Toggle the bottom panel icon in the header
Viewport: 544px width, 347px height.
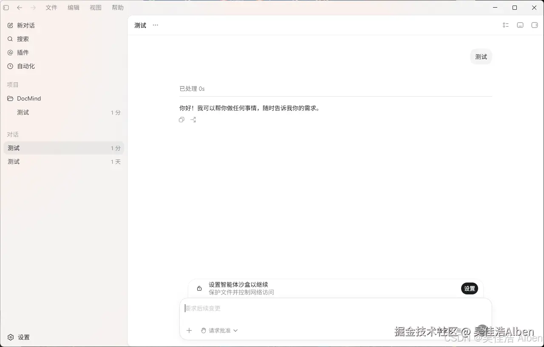(x=520, y=25)
